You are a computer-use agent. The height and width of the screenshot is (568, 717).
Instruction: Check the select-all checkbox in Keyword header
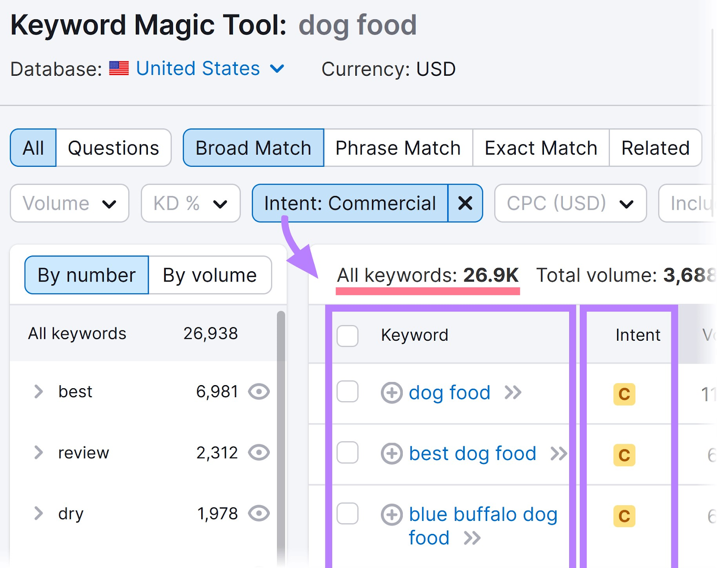[x=348, y=336]
